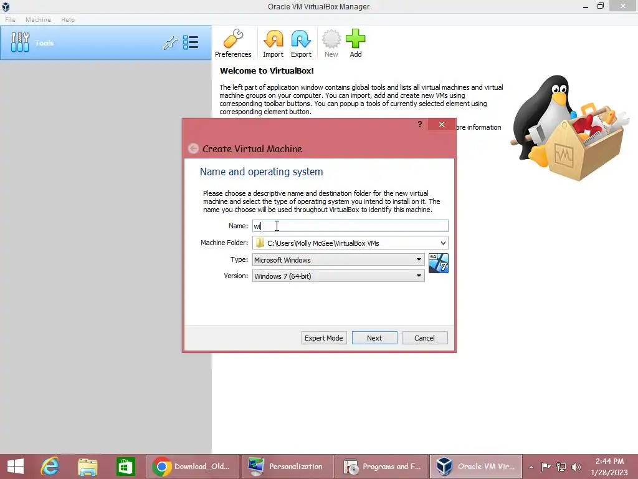The height and width of the screenshot is (479, 638).
Task: Click the Welcome to VirtualBox! heading
Action: click(x=267, y=71)
